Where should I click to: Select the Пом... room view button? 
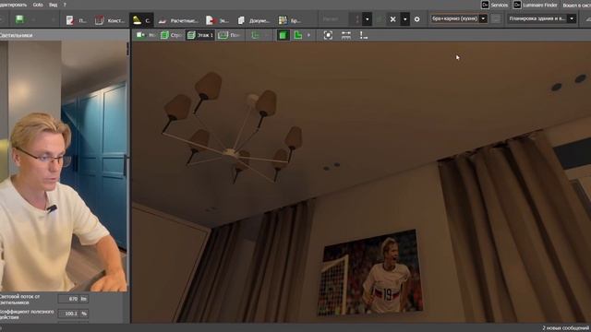229,35
